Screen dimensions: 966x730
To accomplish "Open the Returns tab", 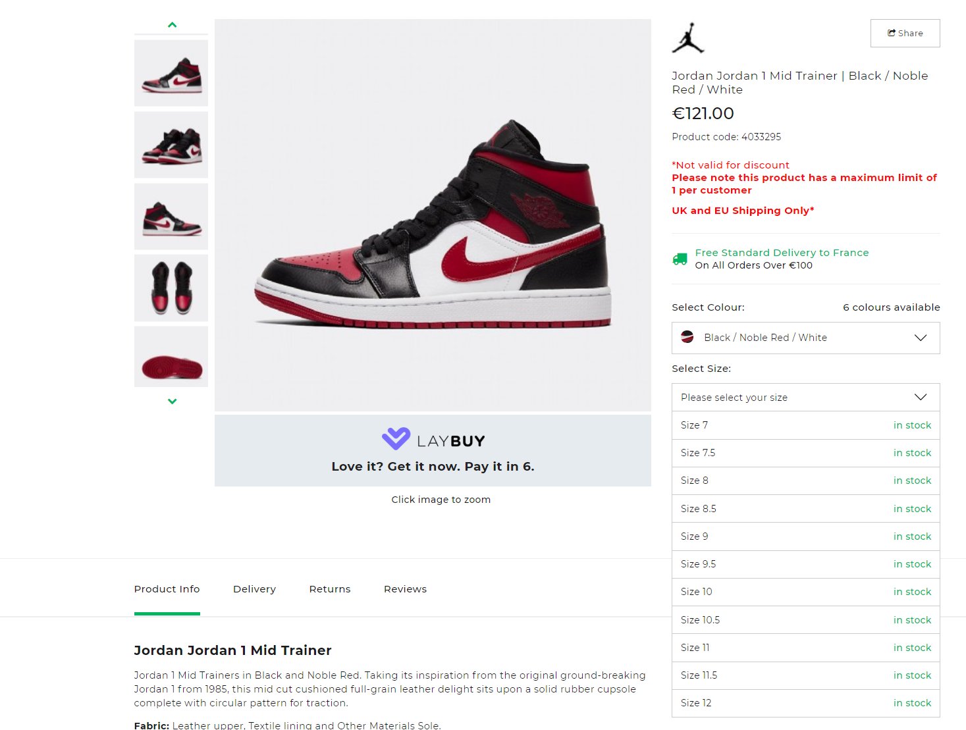I will pos(330,589).
